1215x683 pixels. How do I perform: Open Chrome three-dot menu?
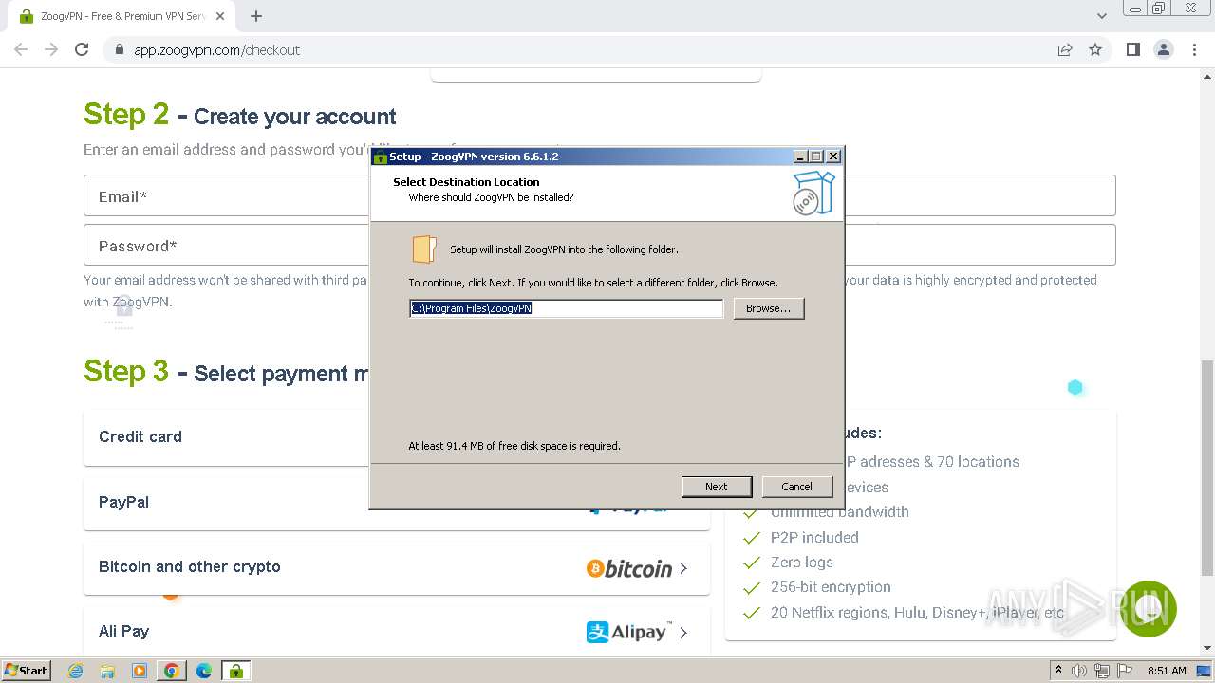[1194, 49]
